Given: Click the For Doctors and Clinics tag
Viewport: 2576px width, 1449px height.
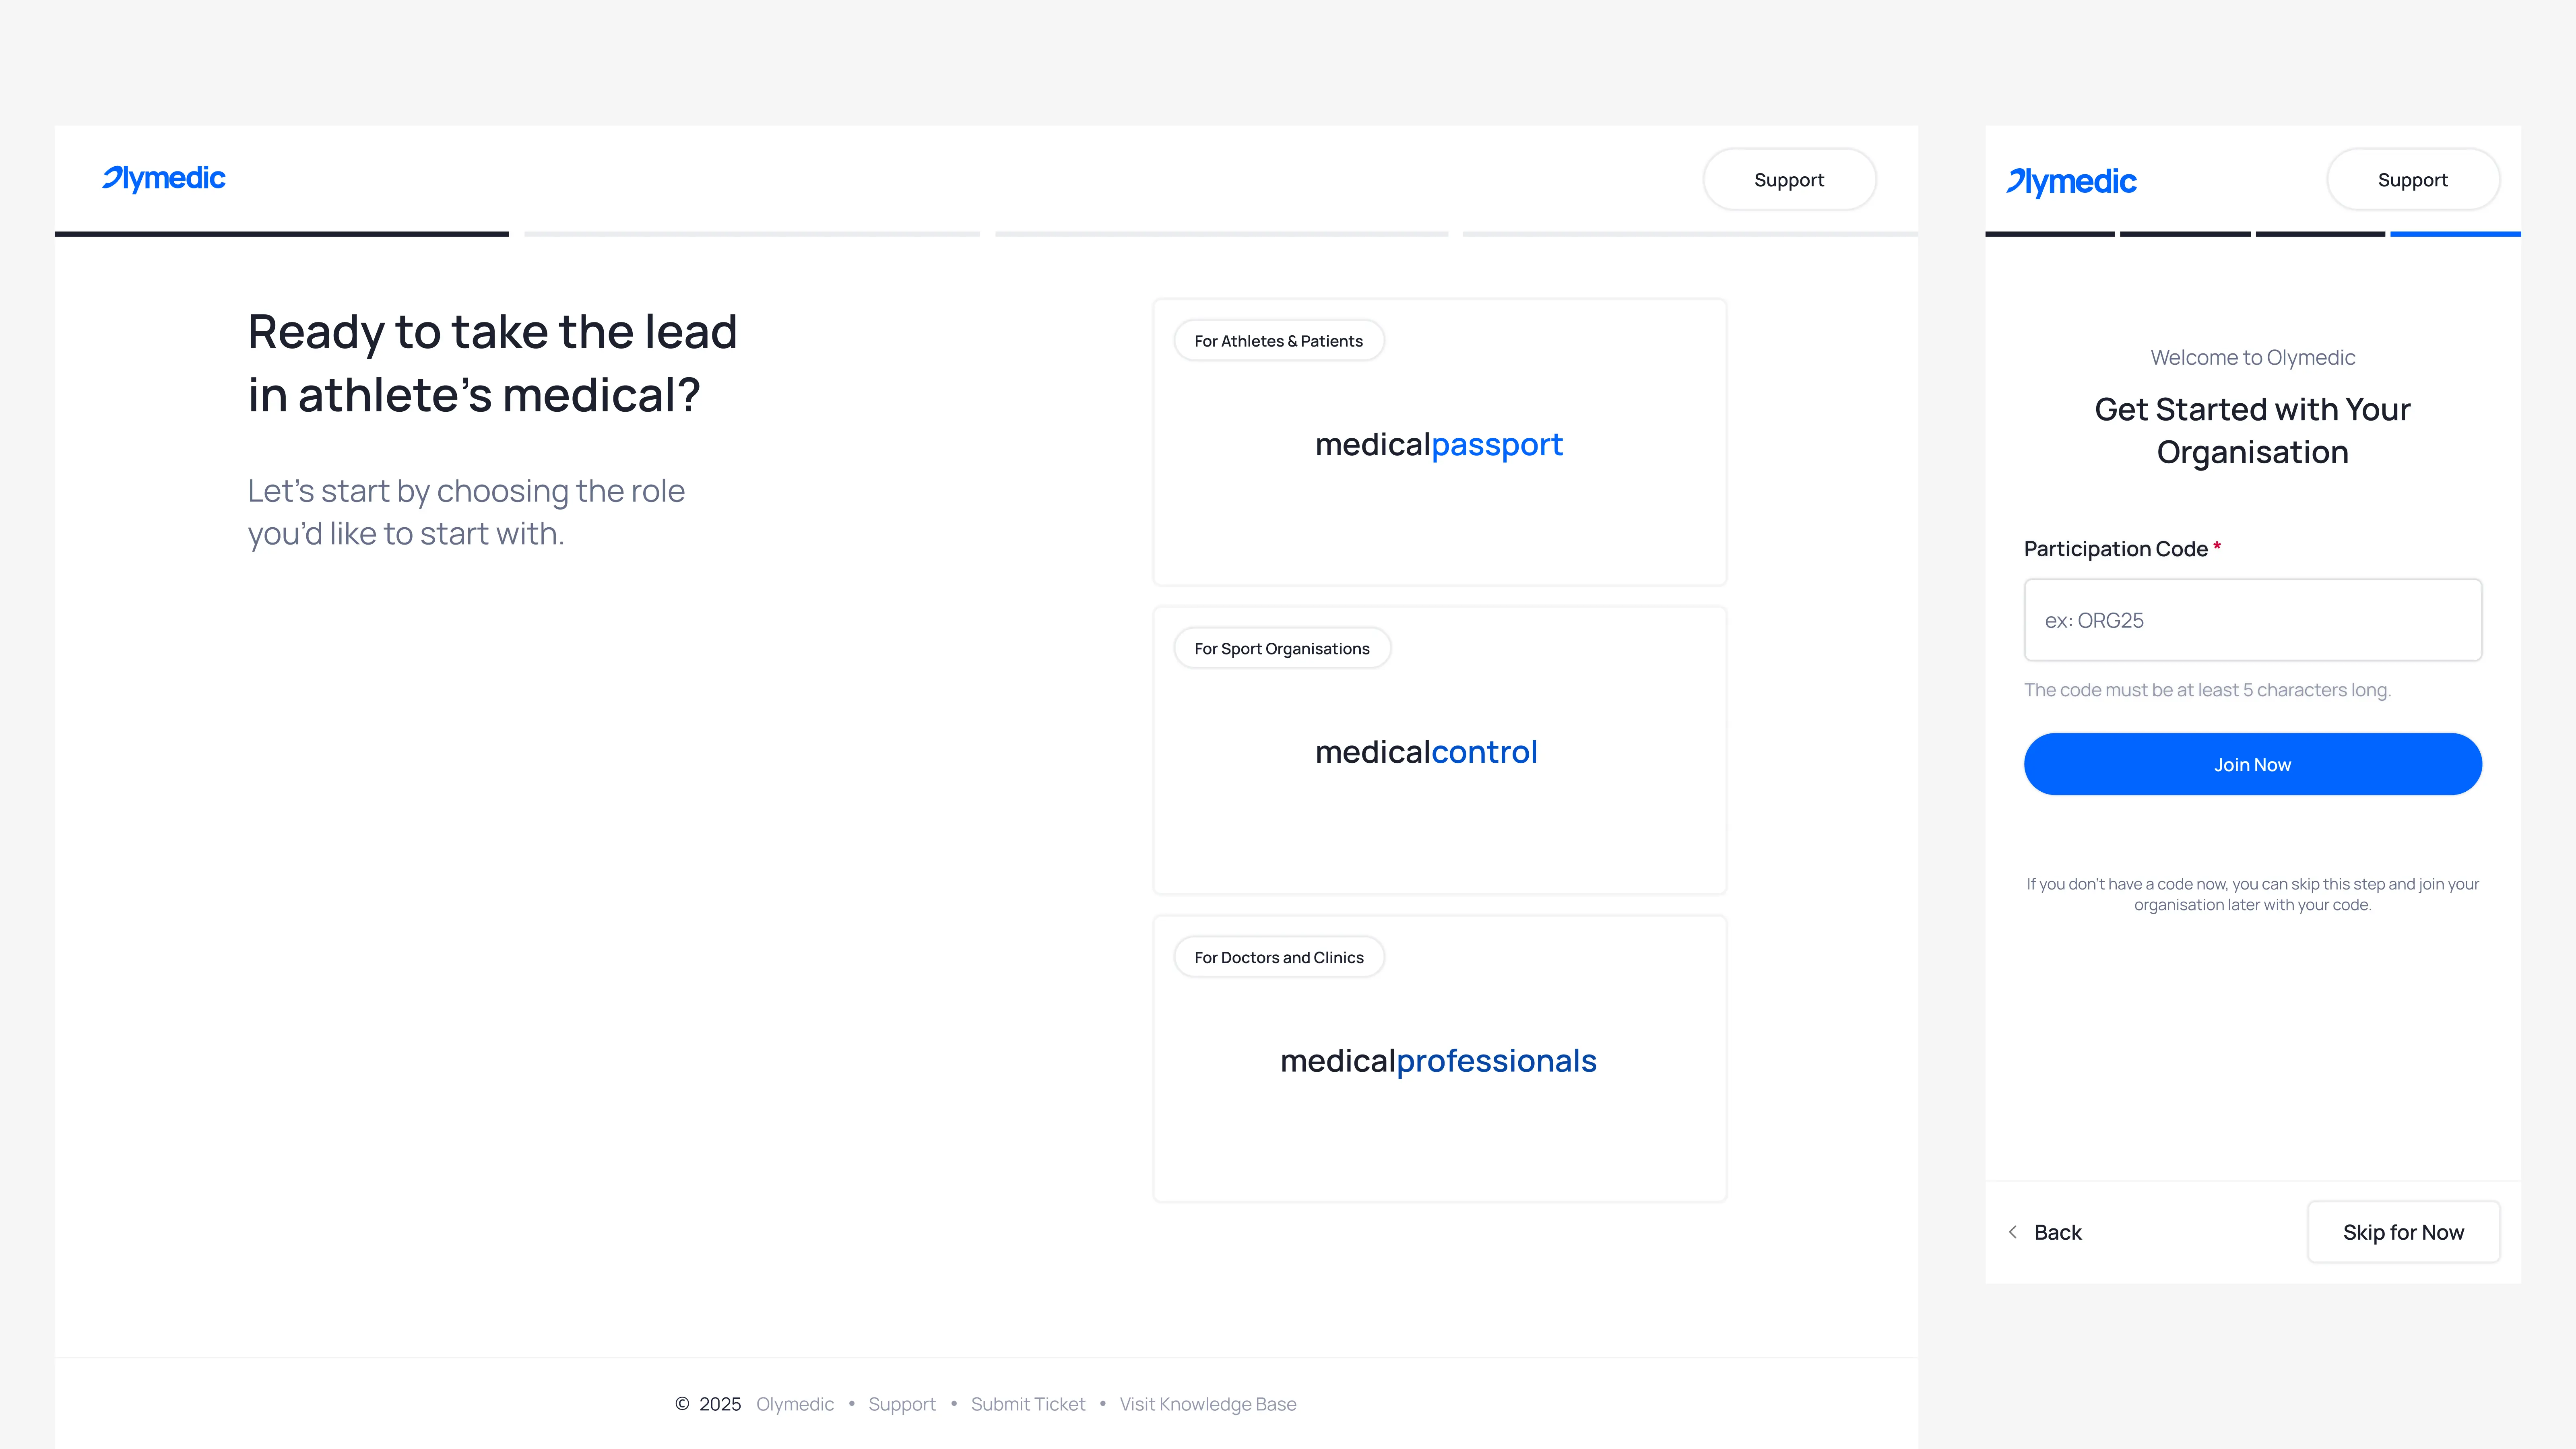Looking at the screenshot, I should point(1279,957).
